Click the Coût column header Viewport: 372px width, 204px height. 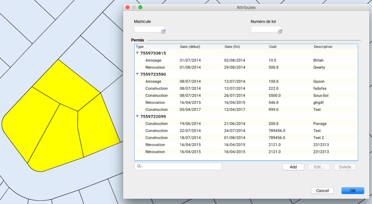[290, 47]
